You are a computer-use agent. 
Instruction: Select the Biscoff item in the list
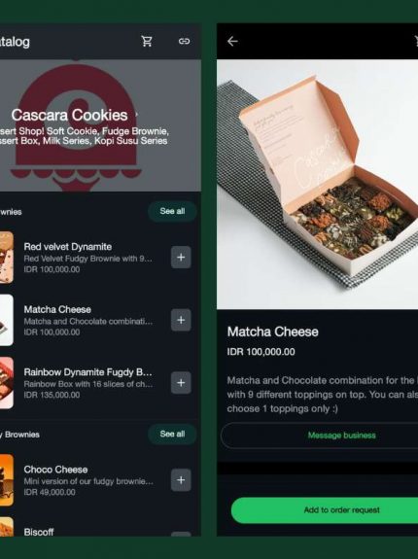point(39,532)
